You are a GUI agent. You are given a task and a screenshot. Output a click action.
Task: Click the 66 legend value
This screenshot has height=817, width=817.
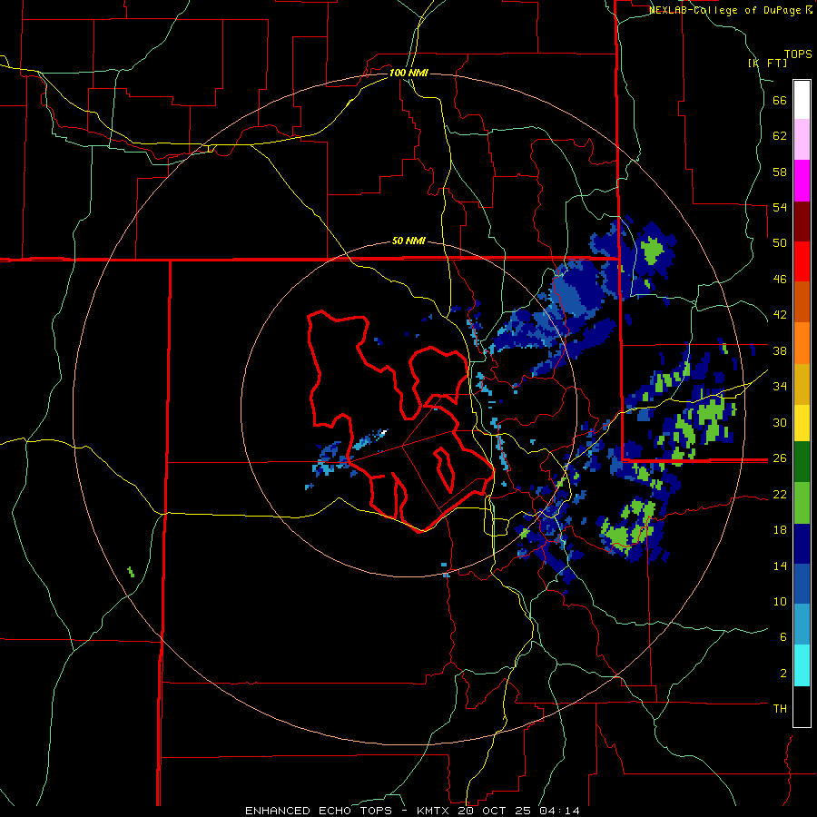(x=780, y=101)
